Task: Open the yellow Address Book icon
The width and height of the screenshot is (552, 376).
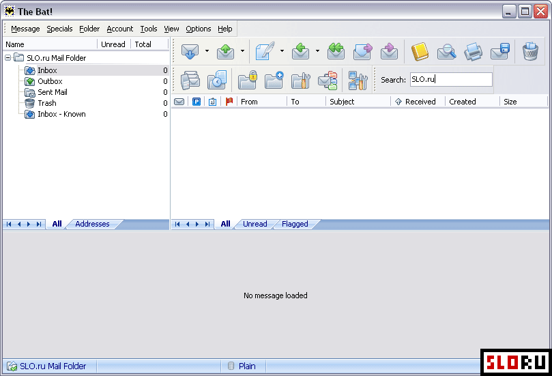Action: tap(420, 52)
